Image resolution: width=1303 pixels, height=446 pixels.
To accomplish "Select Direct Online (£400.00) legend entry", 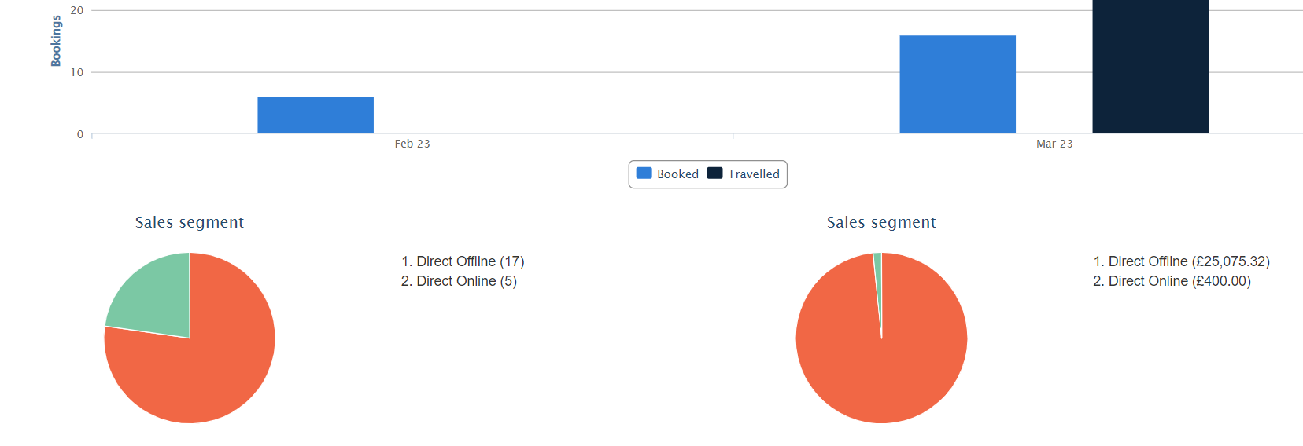I will point(1172,281).
